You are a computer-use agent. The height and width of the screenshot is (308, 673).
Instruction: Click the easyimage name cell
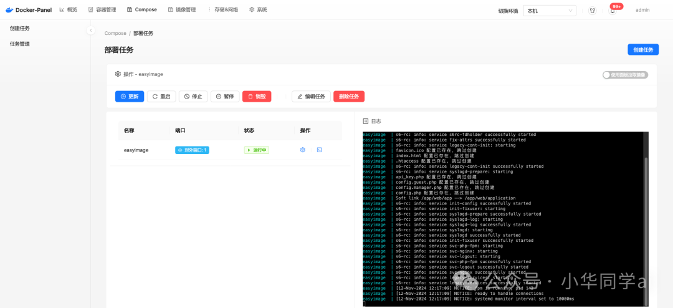click(136, 150)
